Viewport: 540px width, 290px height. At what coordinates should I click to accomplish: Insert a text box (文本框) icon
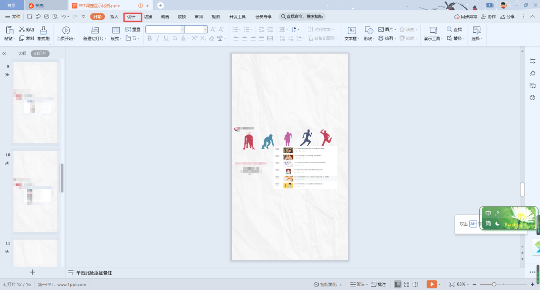click(352, 31)
